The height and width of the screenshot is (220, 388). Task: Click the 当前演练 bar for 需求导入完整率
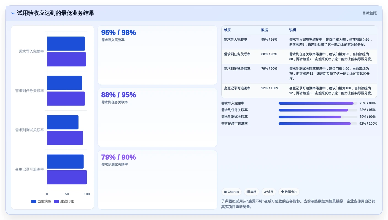[66, 44]
